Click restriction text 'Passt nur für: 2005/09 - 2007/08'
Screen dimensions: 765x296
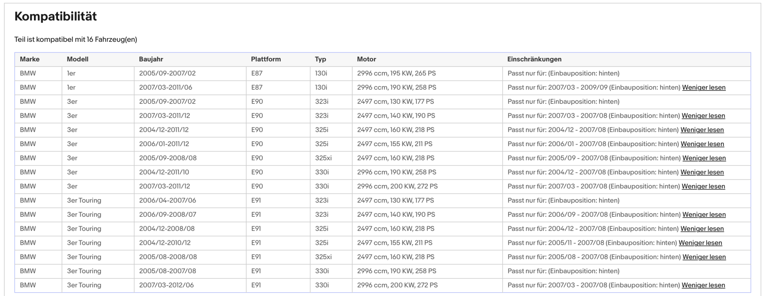(558, 158)
